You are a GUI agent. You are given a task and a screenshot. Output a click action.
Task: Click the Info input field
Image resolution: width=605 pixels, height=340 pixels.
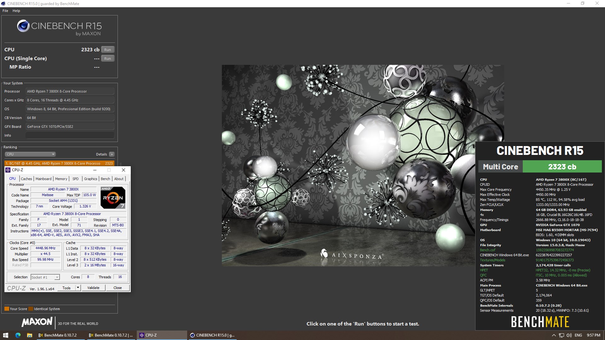click(x=70, y=135)
